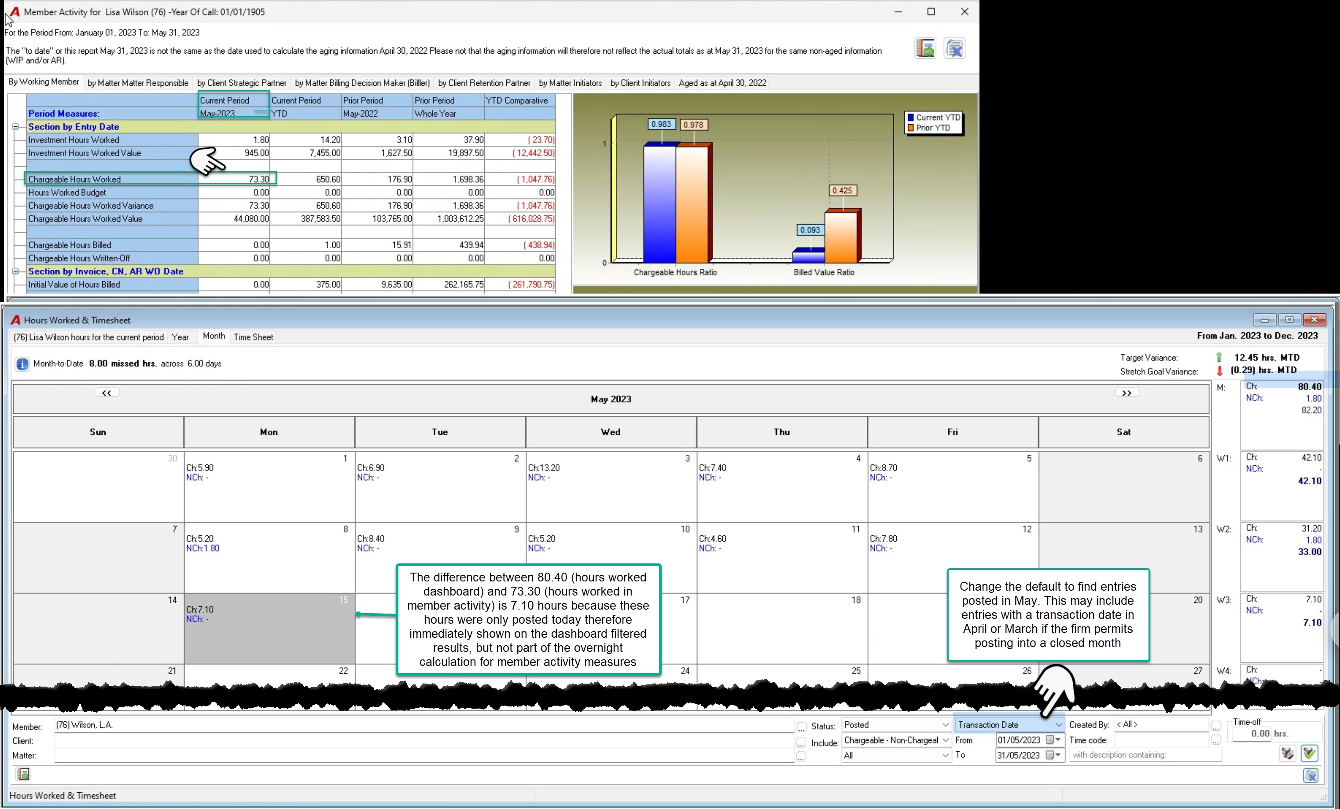Click the clear filter funnel icon
1340x809 pixels.
1287,754
